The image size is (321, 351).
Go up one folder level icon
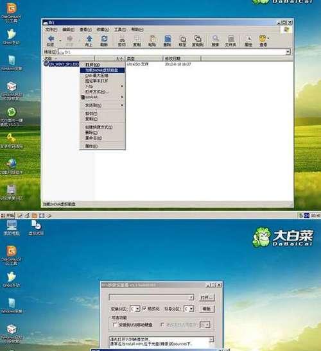pyautogui.click(x=89, y=41)
